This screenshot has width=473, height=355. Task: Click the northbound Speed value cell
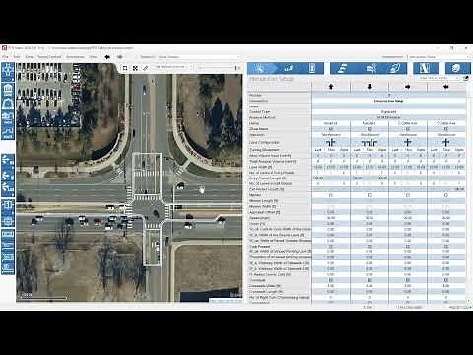pos(331,218)
